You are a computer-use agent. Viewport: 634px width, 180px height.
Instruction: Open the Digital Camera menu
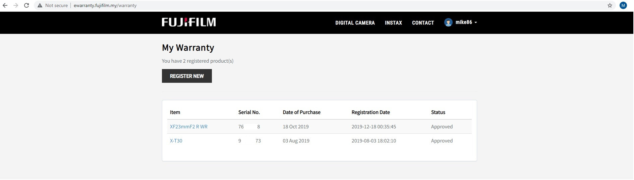click(x=355, y=23)
